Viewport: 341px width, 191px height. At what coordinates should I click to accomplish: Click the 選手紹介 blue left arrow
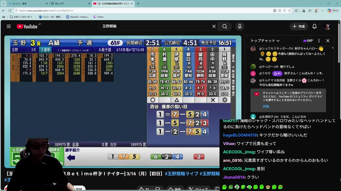tap(71, 158)
